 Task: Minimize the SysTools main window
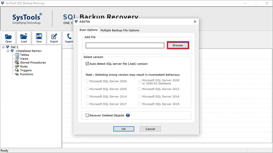pos(245,3)
